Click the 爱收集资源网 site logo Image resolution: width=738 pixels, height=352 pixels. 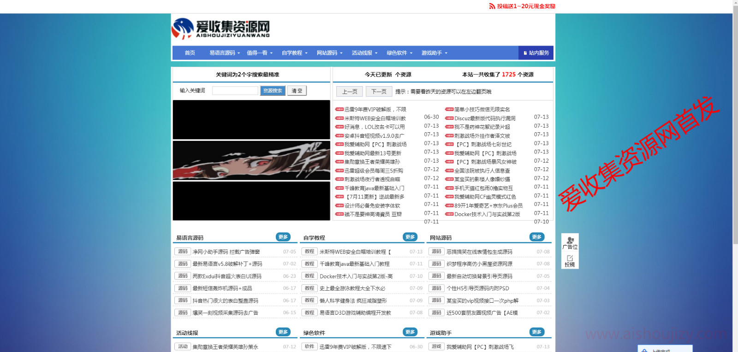(x=220, y=29)
